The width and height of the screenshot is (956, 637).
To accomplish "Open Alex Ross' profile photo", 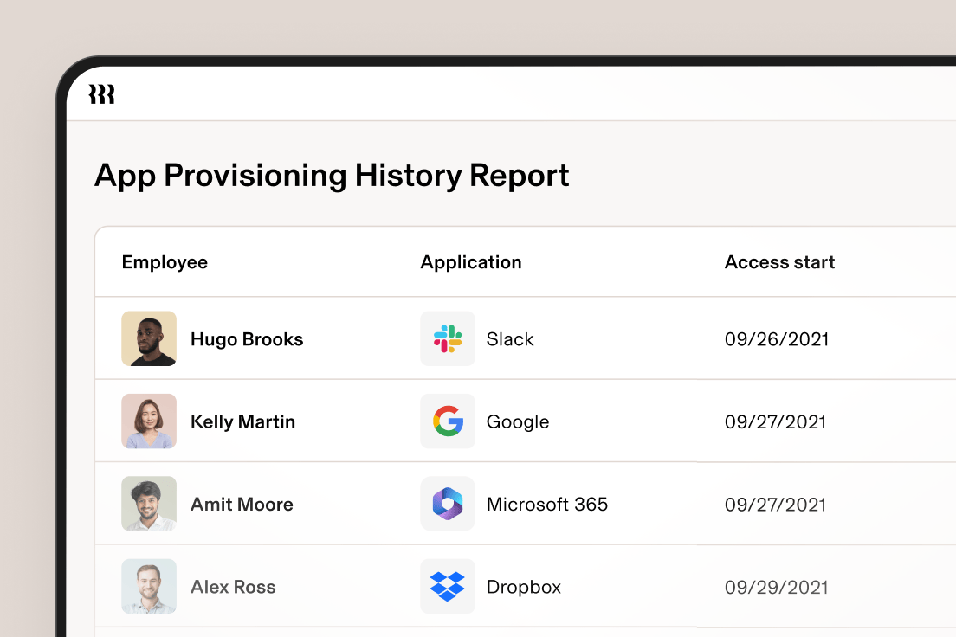I will coord(149,586).
